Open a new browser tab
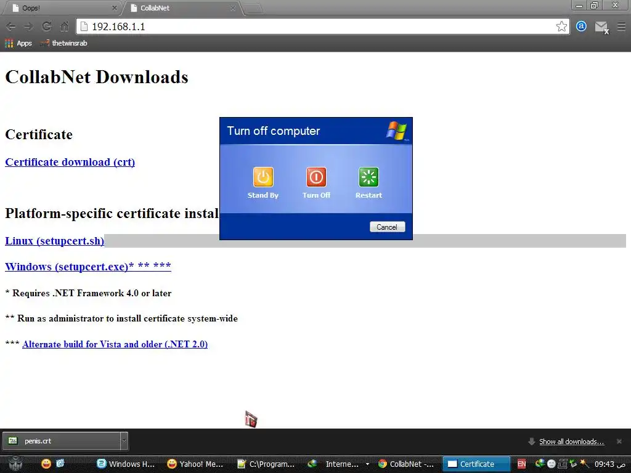The width and height of the screenshot is (631, 473). click(x=253, y=9)
